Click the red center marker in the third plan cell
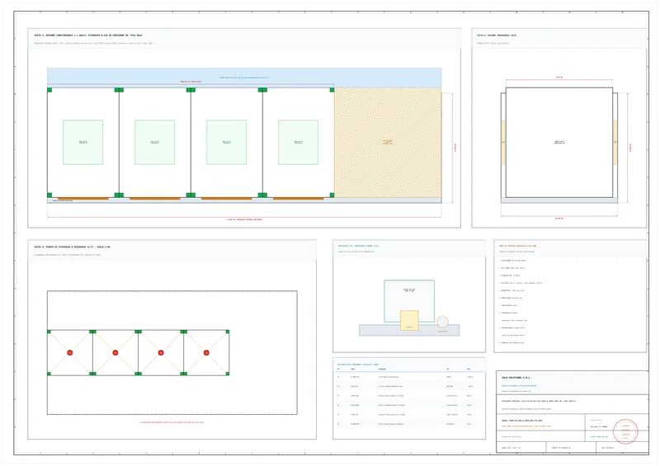 click(161, 353)
